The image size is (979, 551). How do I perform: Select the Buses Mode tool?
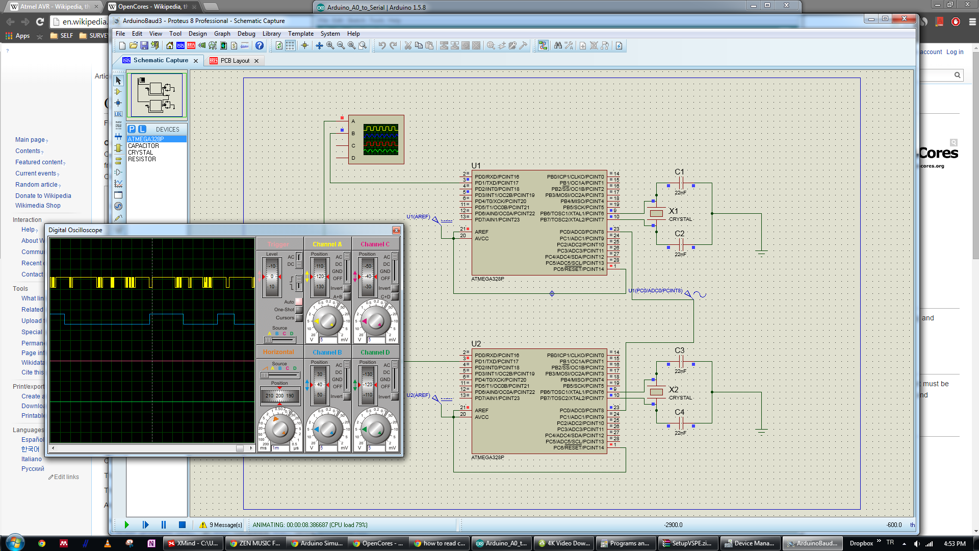[x=118, y=136]
